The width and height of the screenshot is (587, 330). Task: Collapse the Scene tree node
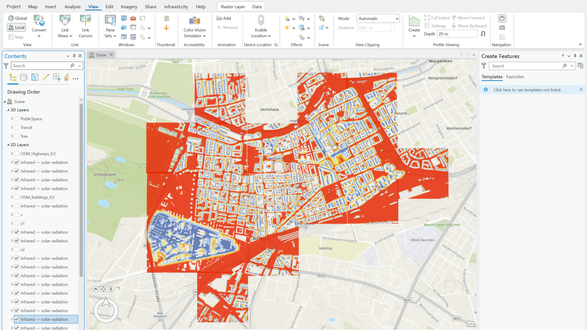[5, 101]
